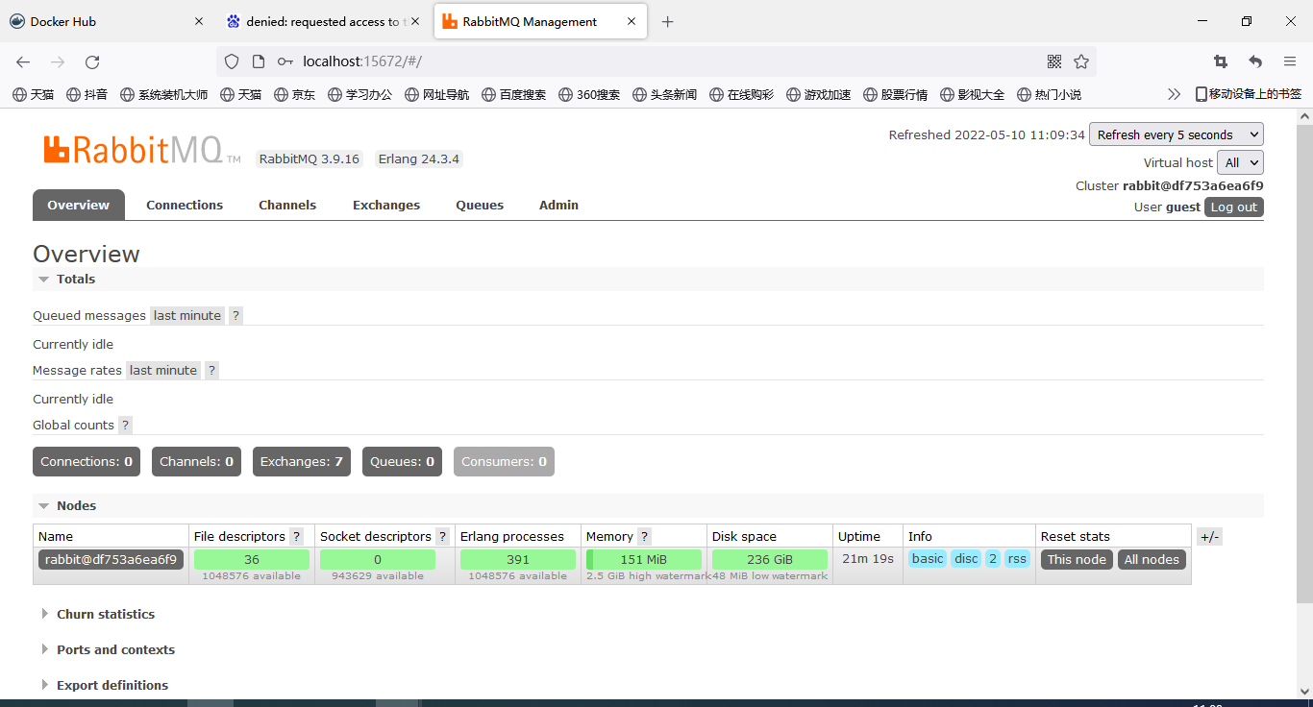Click the disc info tag
The image size is (1313, 707).
click(966, 558)
